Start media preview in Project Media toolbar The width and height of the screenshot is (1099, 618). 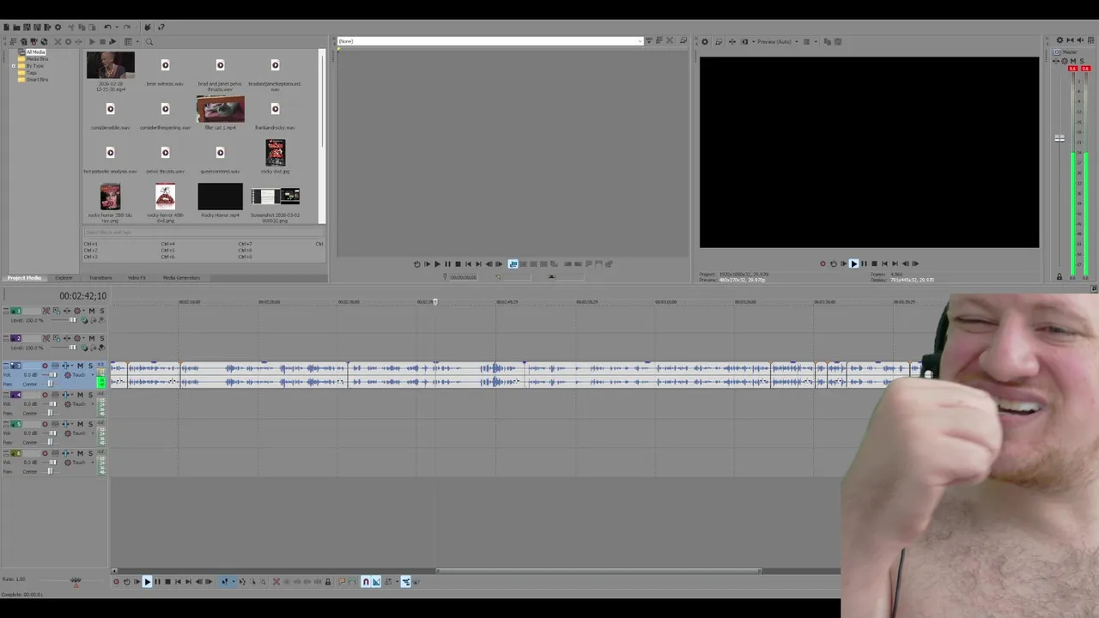pyautogui.click(x=92, y=41)
